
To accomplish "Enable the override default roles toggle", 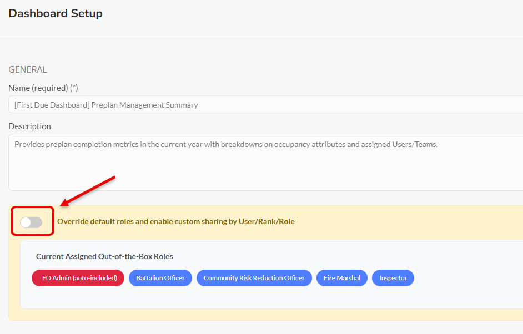I will 31,222.
